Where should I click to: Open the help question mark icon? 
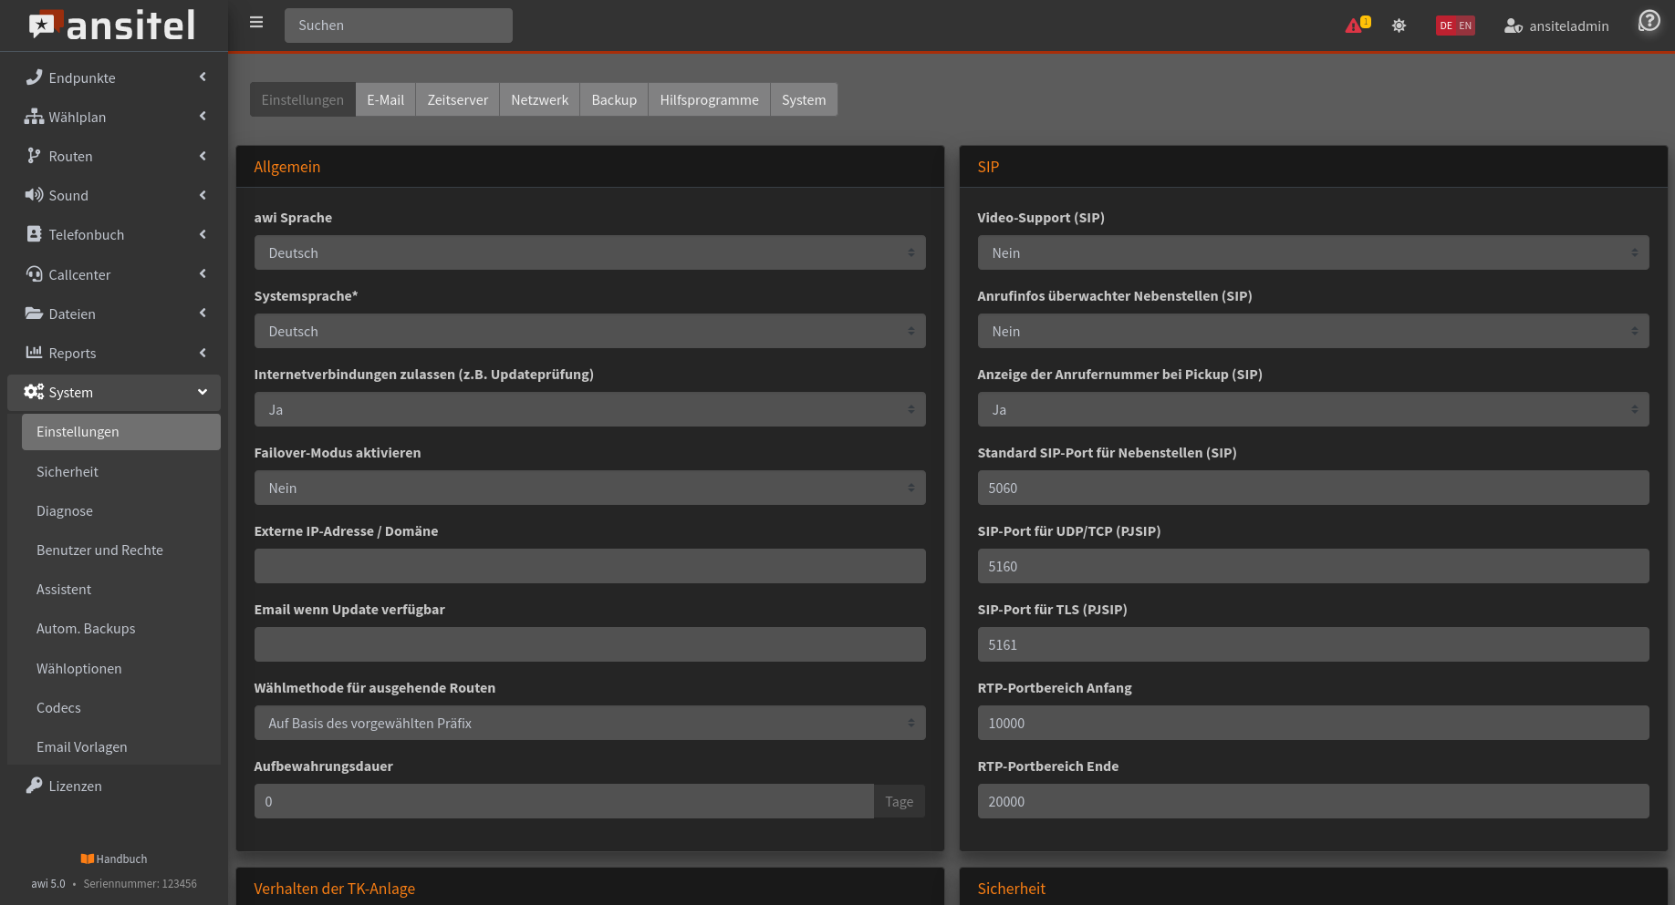[x=1649, y=21]
